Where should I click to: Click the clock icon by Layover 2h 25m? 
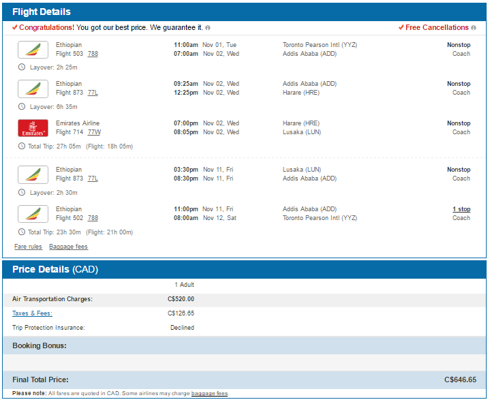point(22,67)
